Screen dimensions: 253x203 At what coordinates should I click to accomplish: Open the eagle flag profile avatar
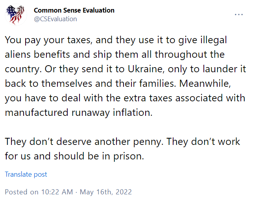(16, 15)
